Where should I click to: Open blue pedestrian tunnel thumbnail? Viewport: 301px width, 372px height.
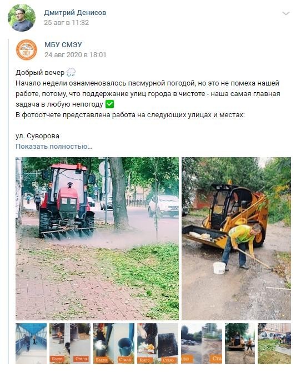click(31, 344)
